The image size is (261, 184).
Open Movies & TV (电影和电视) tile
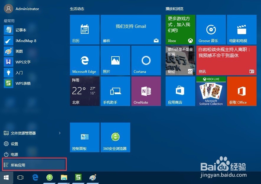pos(242,30)
